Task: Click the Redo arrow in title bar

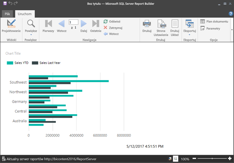Action: [16, 3]
